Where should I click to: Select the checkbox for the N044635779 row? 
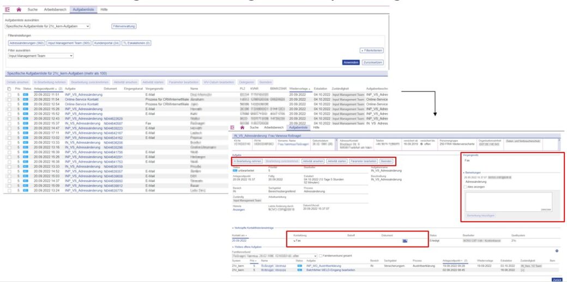click(x=9, y=190)
